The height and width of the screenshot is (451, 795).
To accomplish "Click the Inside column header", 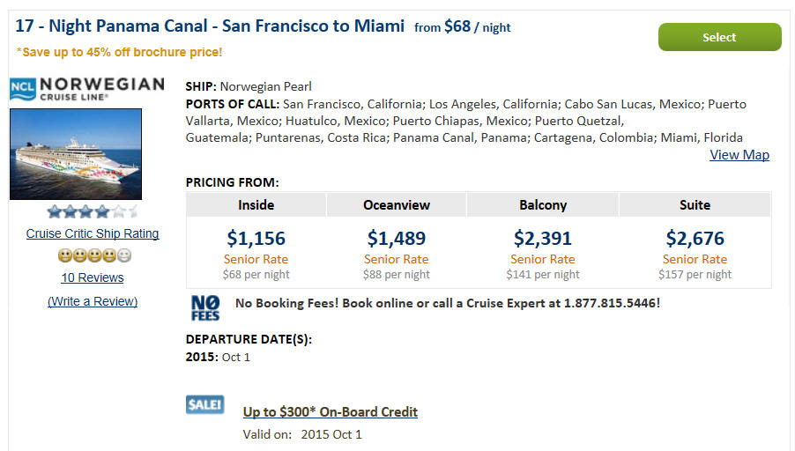I will click(256, 205).
